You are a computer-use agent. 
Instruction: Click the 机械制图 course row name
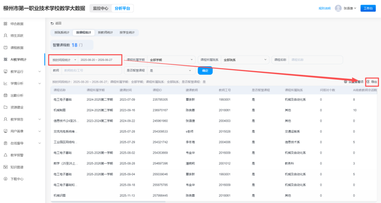pos(60,110)
